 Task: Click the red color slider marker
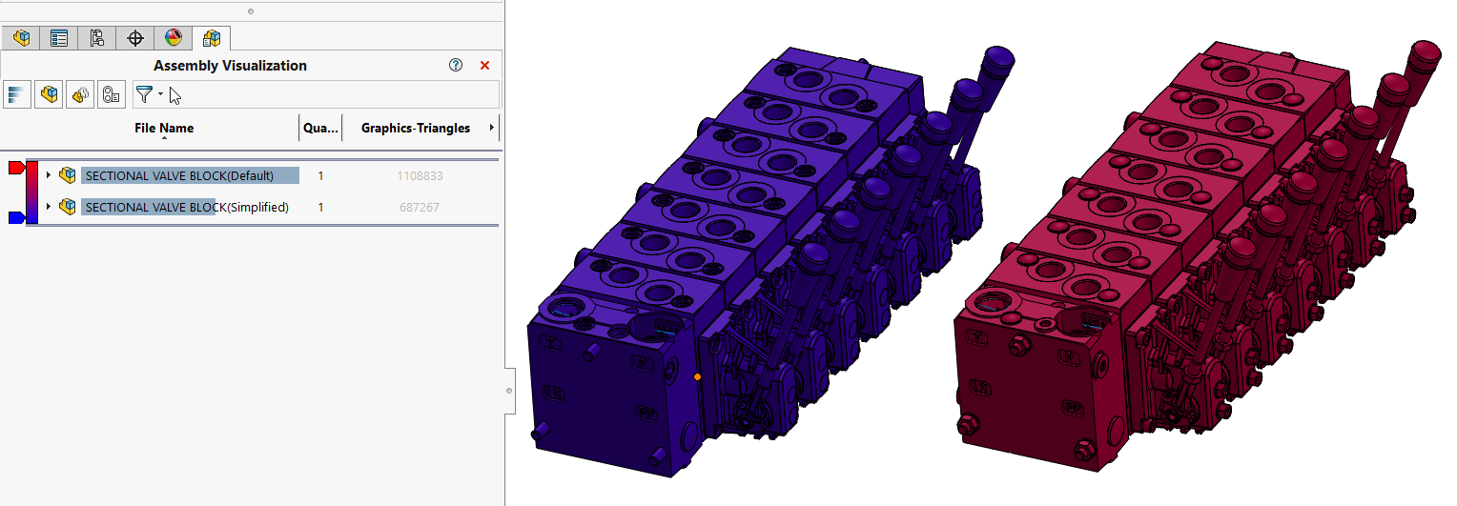16,168
